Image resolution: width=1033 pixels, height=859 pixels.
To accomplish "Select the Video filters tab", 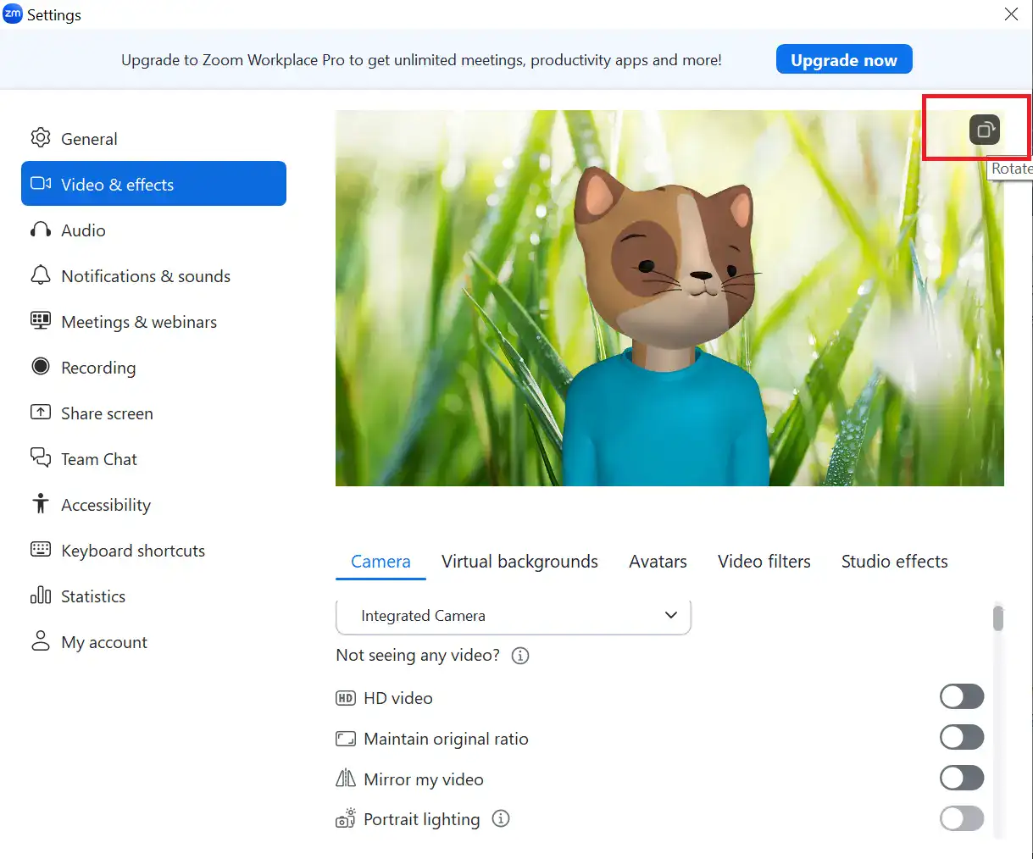I will tap(764, 562).
